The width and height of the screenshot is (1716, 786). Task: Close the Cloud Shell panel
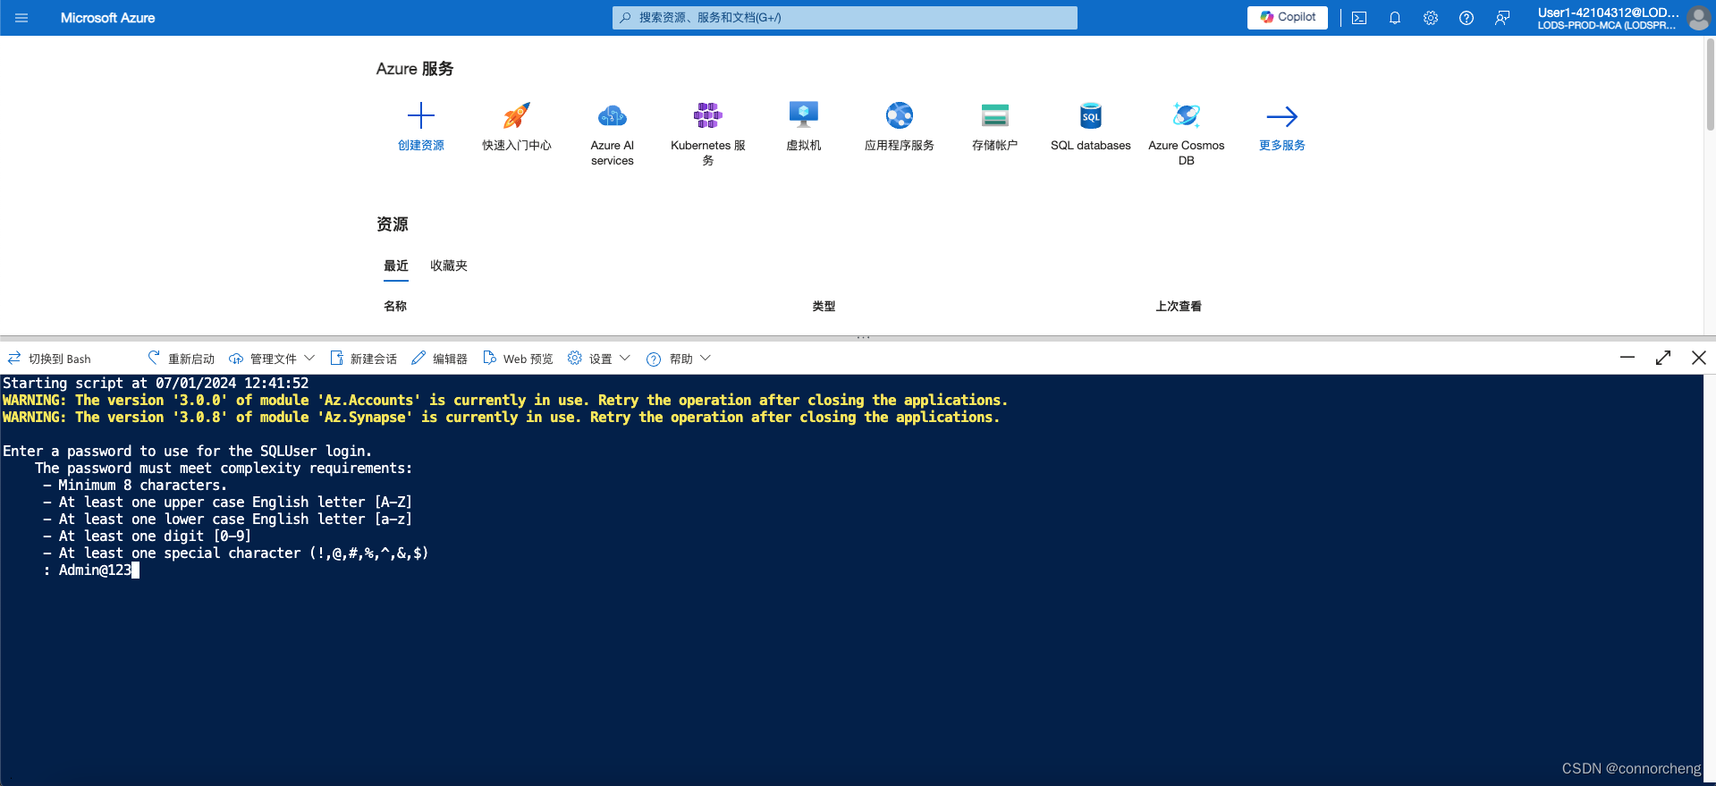[1699, 358]
